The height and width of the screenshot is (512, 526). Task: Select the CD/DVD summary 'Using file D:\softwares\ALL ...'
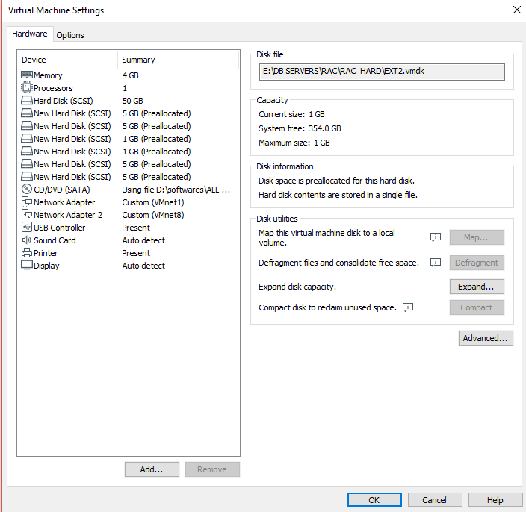click(176, 190)
